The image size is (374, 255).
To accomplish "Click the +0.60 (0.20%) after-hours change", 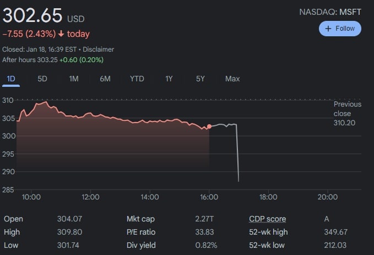I will [x=82, y=60].
